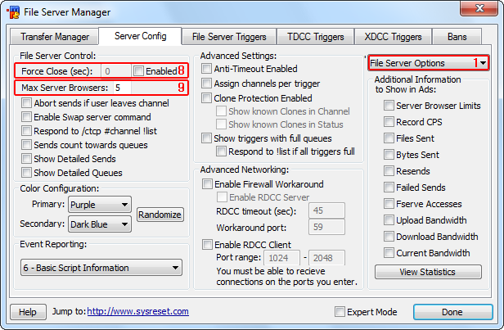The width and height of the screenshot is (504, 330).
Task: Check Respond to /ctcp #channel !list
Action: click(26, 131)
